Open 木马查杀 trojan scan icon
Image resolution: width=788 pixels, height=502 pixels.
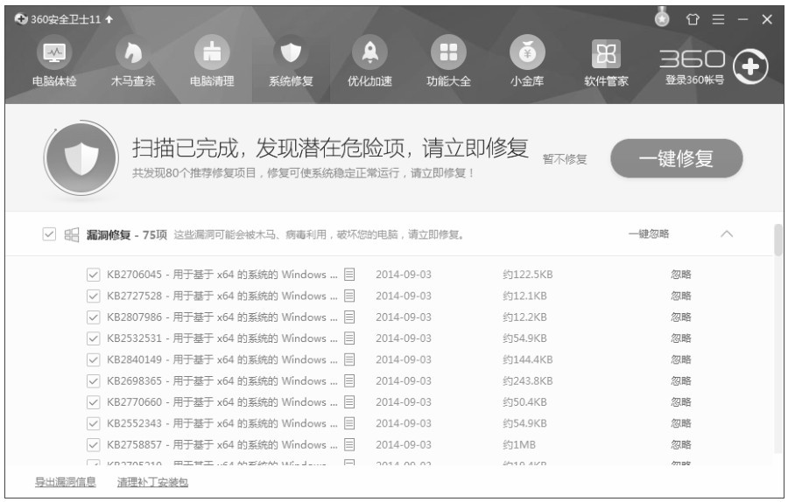tap(133, 52)
